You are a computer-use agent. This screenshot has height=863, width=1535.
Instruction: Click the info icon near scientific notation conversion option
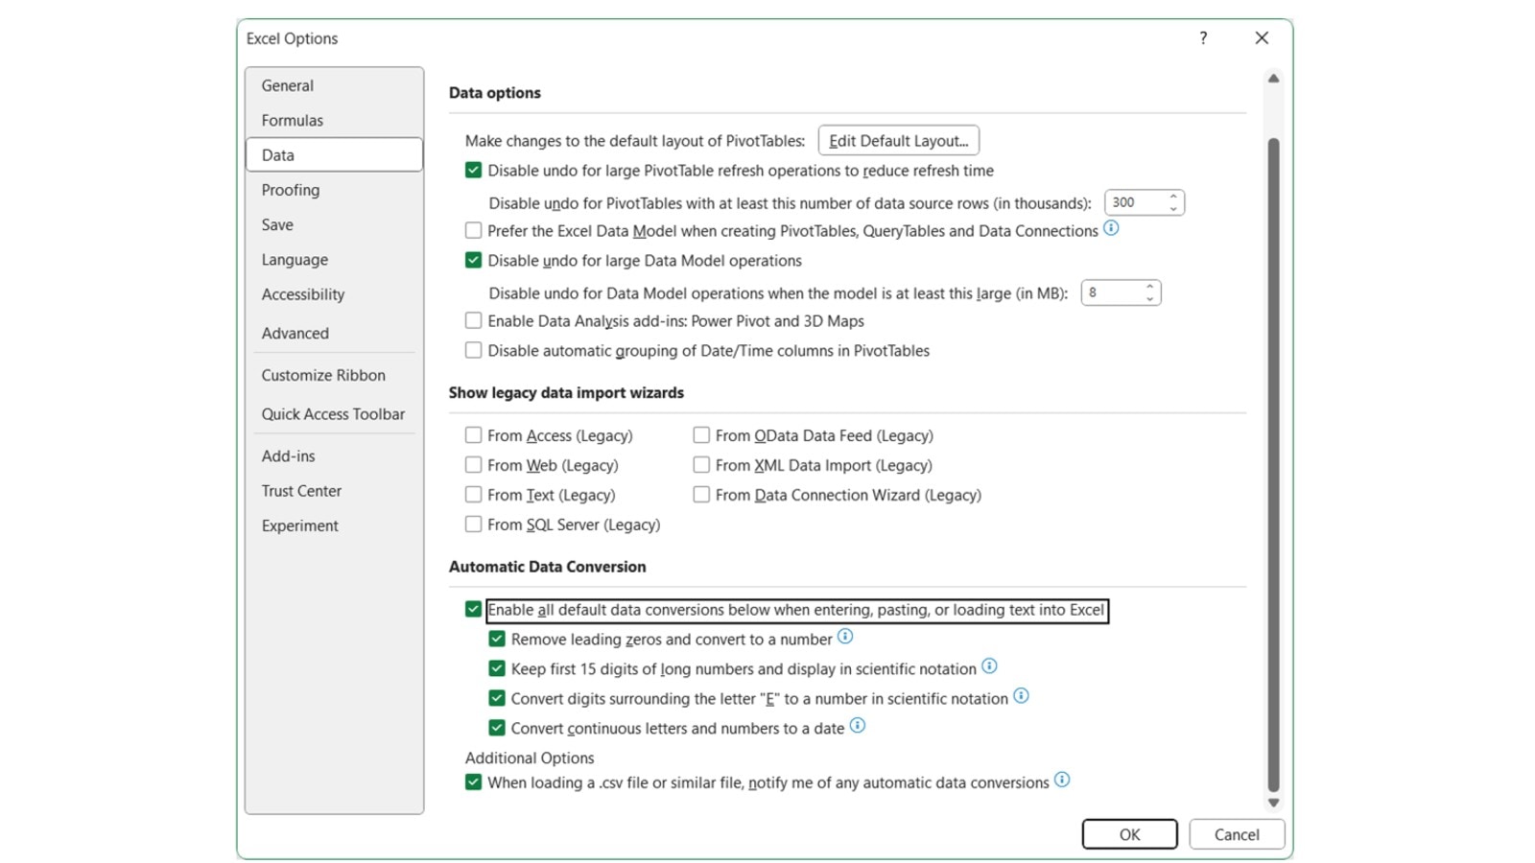click(x=1022, y=696)
